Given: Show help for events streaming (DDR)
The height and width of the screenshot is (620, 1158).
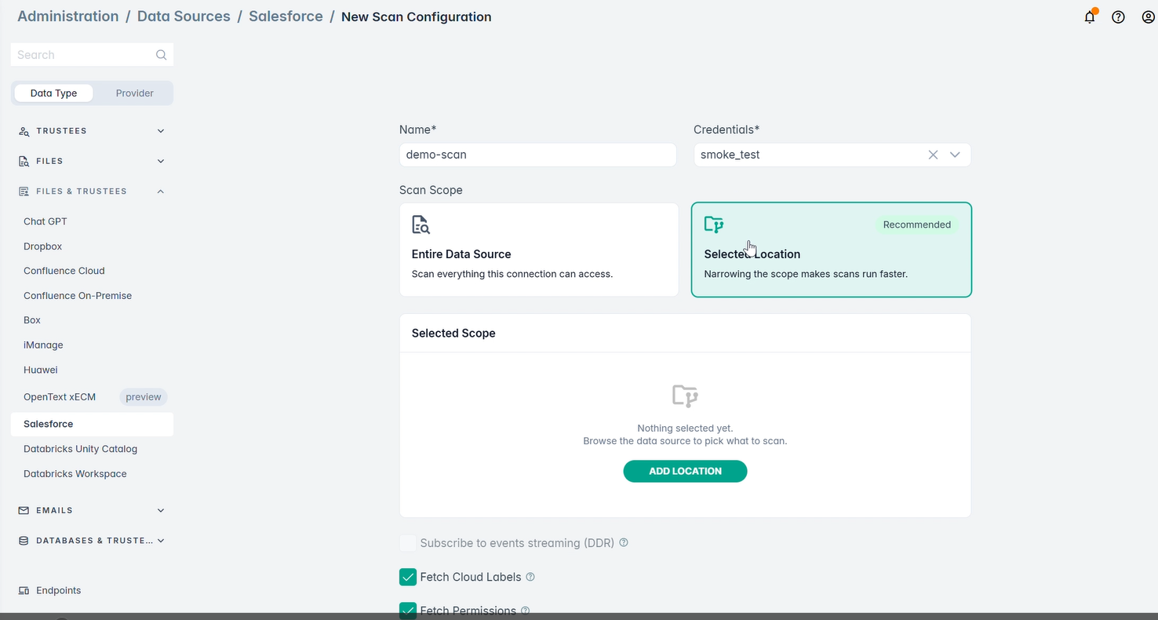Looking at the screenshot, I should [624, 542].
